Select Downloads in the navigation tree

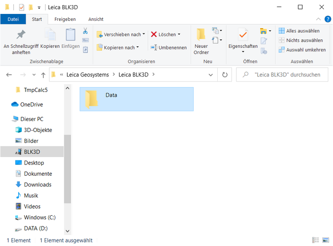pos(37,184)
